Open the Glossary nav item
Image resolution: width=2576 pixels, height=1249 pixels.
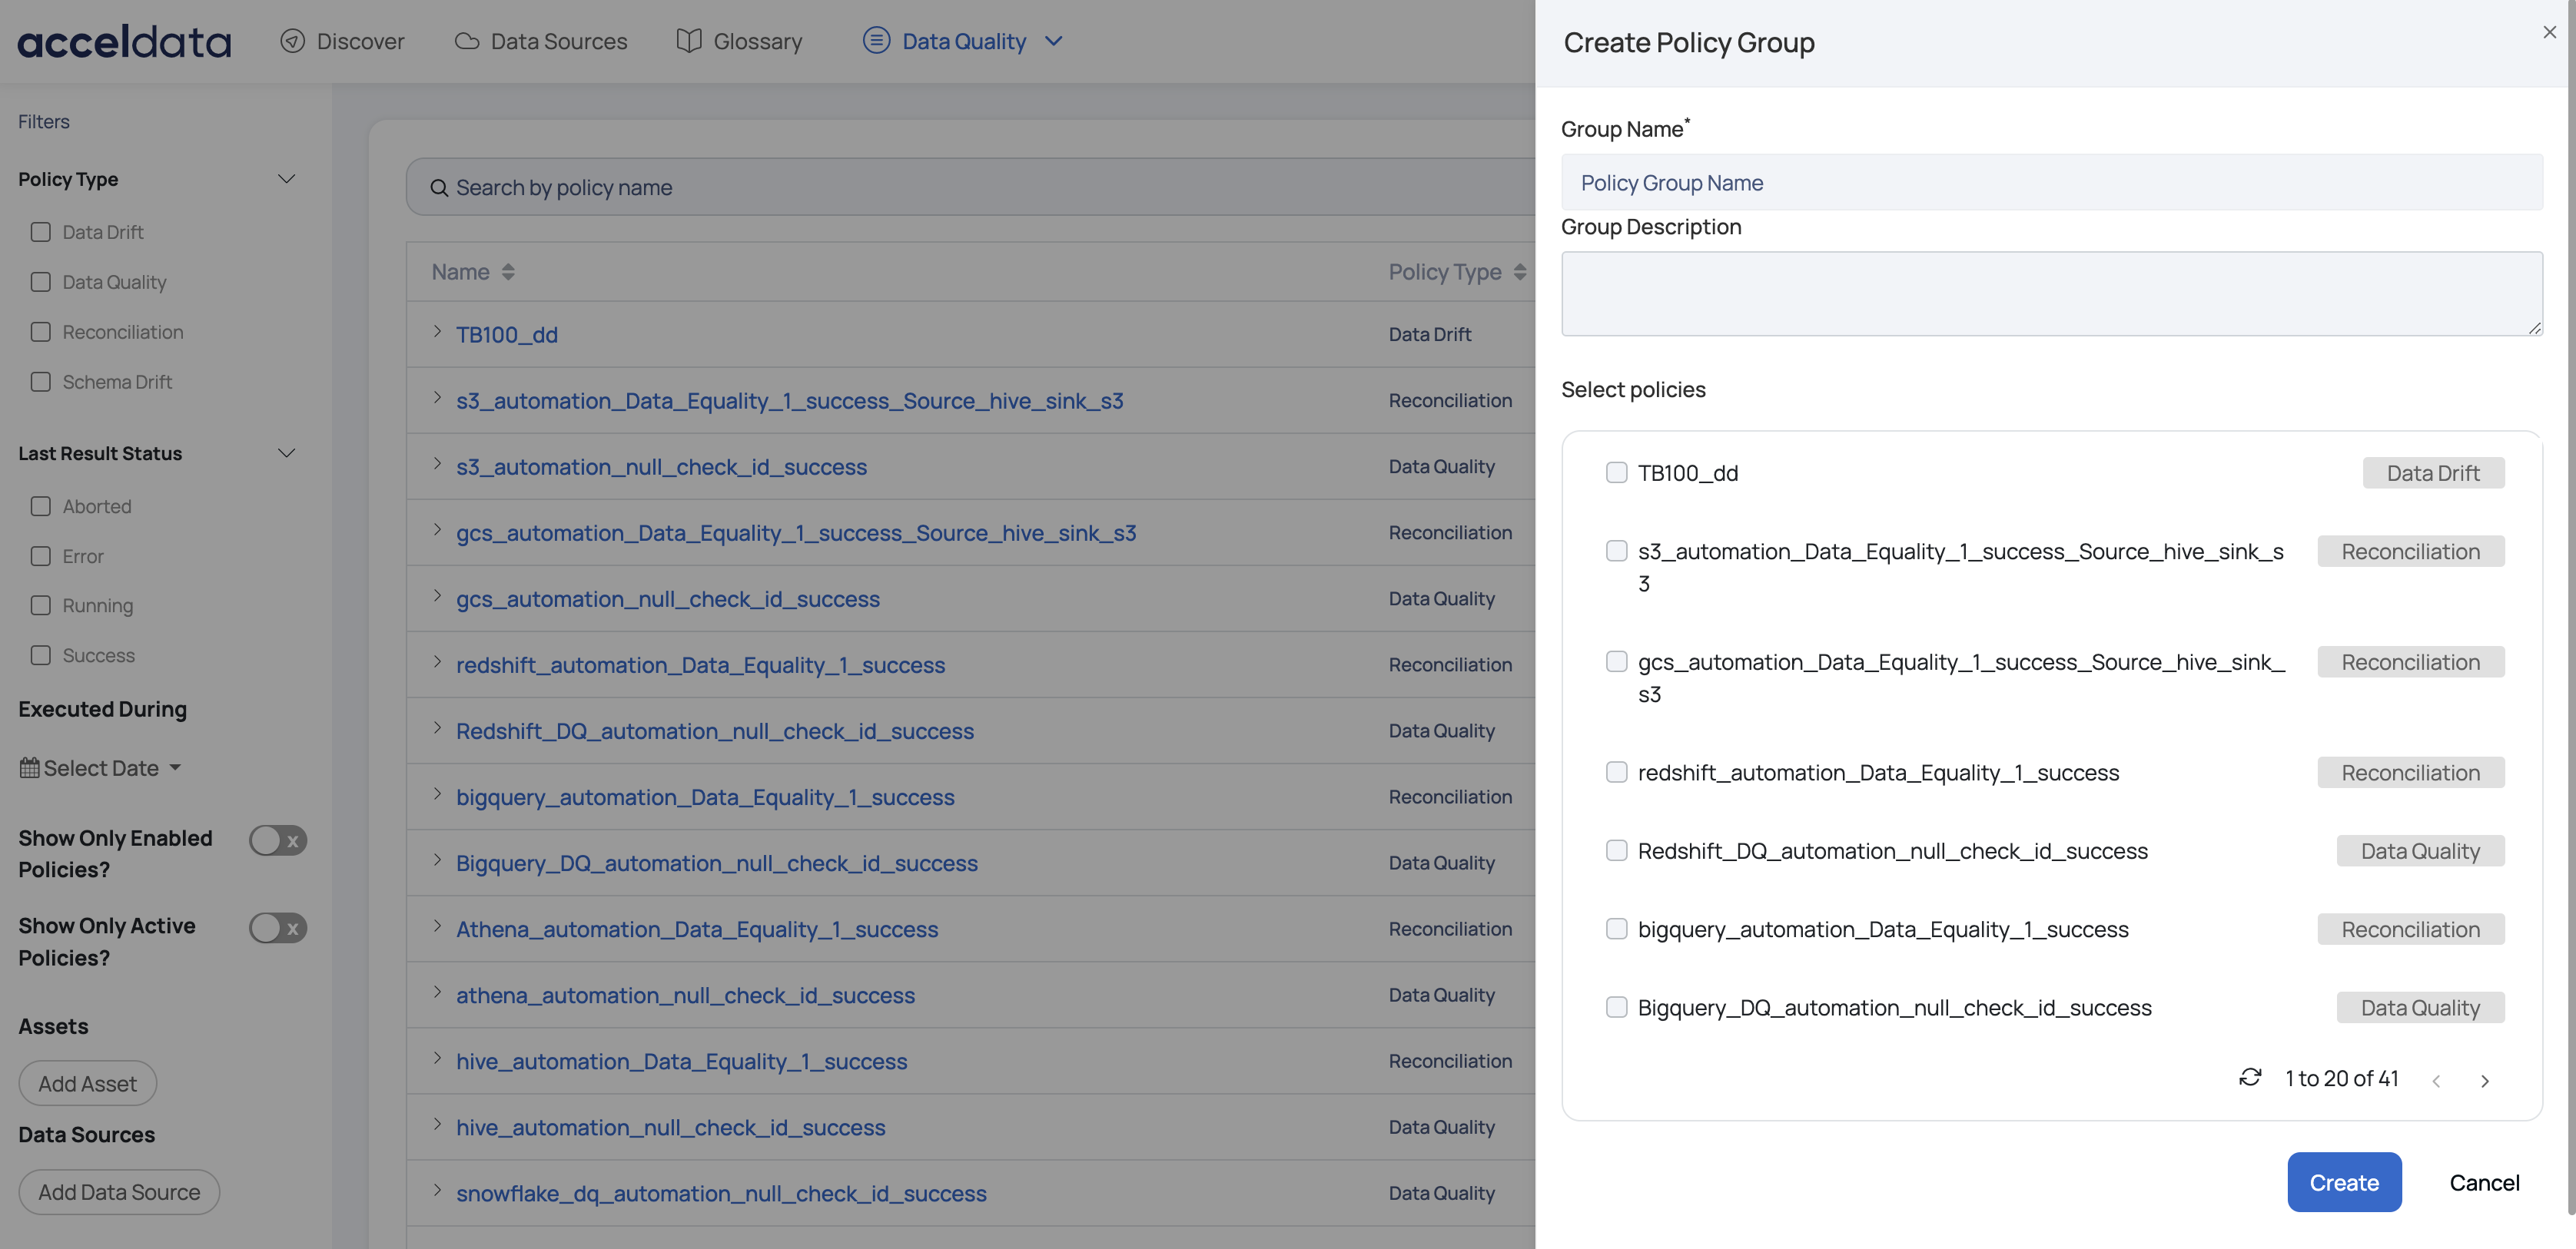(x=757, y=41)
